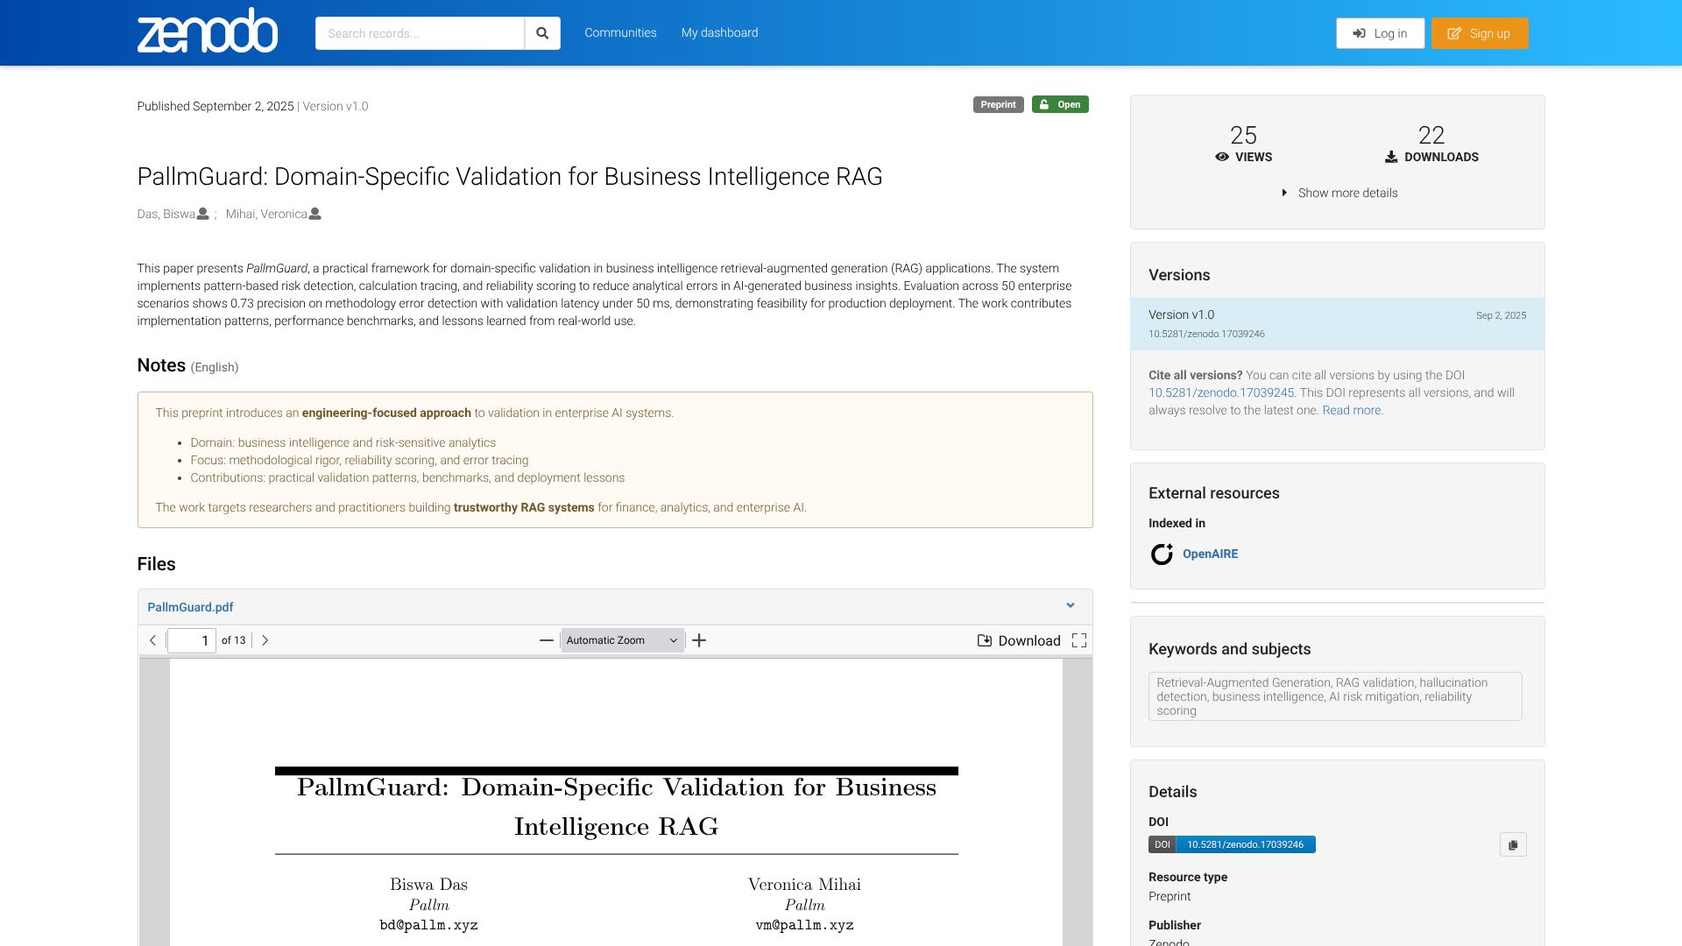1682x946 pixels.
Task: Open Communities menu item
Action: pyautogui.click(x=620, y=32)
